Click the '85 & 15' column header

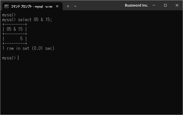click(x=15, y=29)
